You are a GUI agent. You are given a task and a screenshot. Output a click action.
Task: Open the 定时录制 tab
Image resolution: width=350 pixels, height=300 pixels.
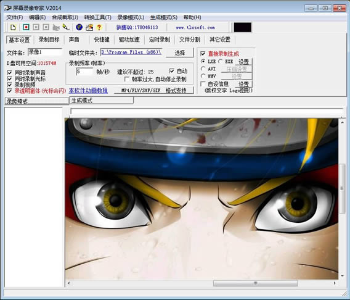click(160, 40)
